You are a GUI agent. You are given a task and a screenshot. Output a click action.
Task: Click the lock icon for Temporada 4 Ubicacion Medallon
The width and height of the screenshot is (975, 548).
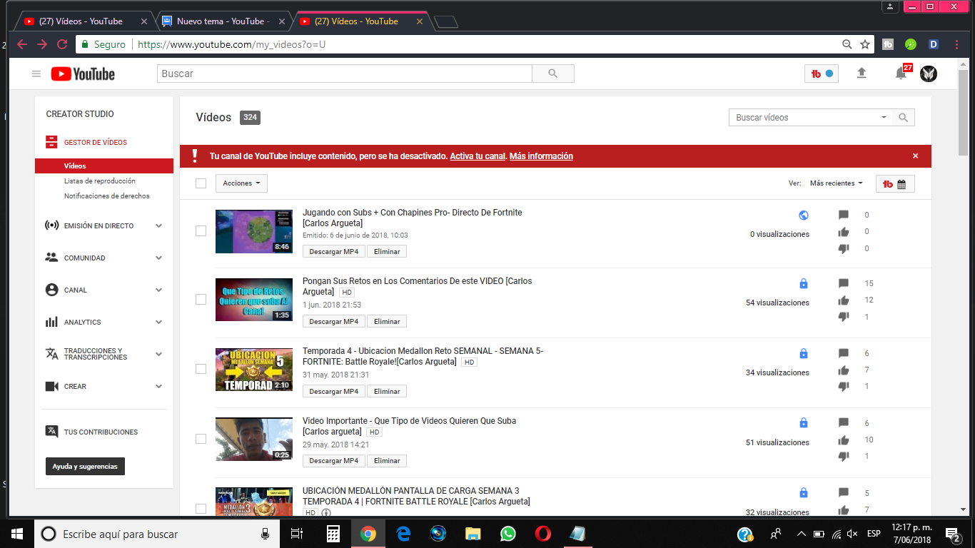804,353
